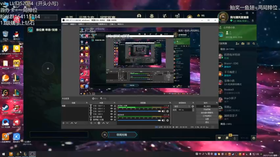The height and width of the screenshot is (157, 280).
Task: Open source 属性 properties button above panels
Action: tap(95, 98)
